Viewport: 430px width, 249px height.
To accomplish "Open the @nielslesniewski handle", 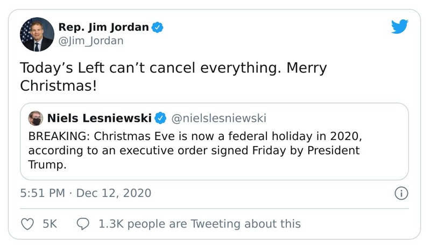I will [218, 118].
